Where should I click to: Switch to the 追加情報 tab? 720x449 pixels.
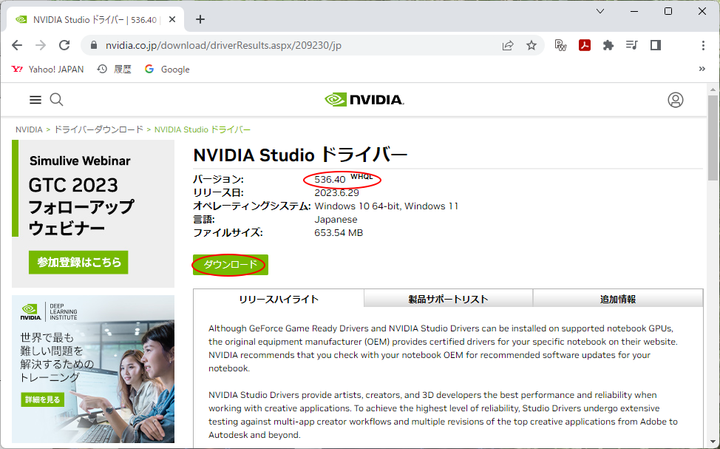[x=618, y=299]
